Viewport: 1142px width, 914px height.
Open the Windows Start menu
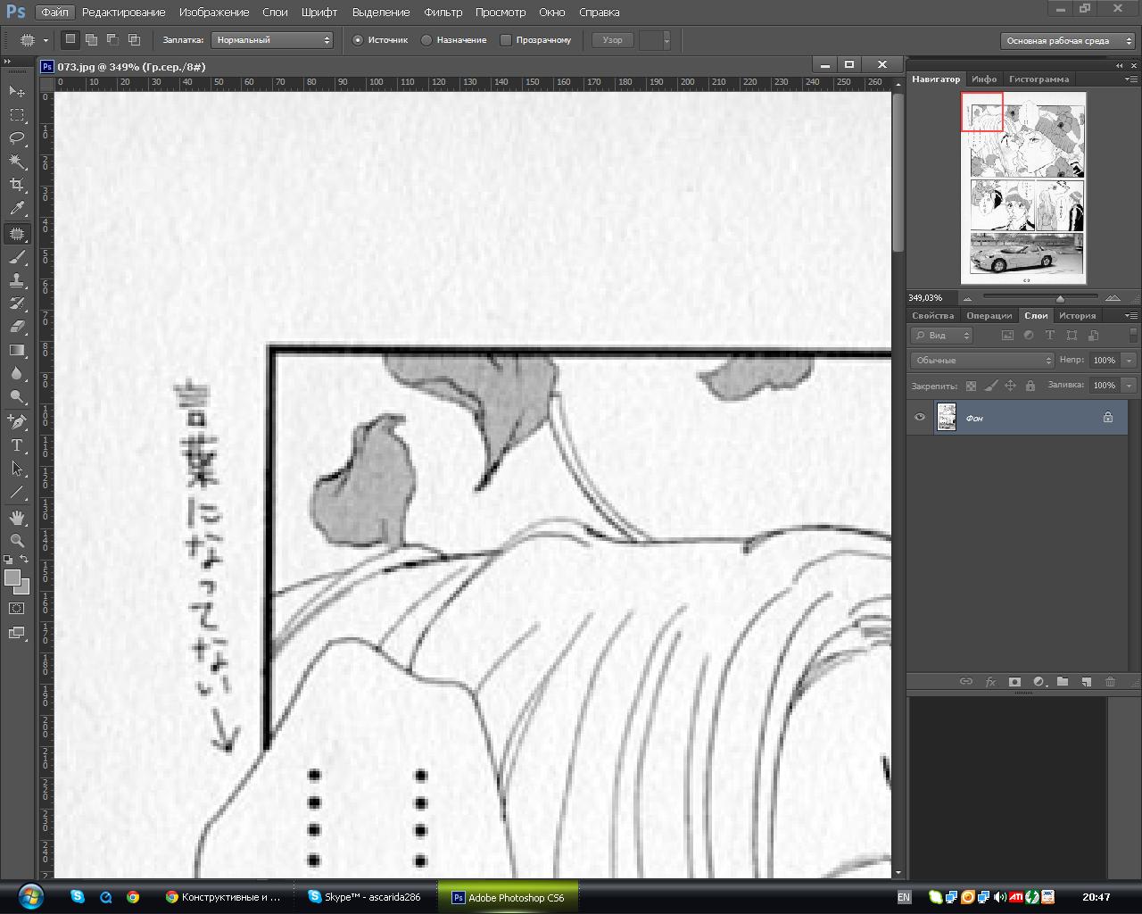[29, 896]
